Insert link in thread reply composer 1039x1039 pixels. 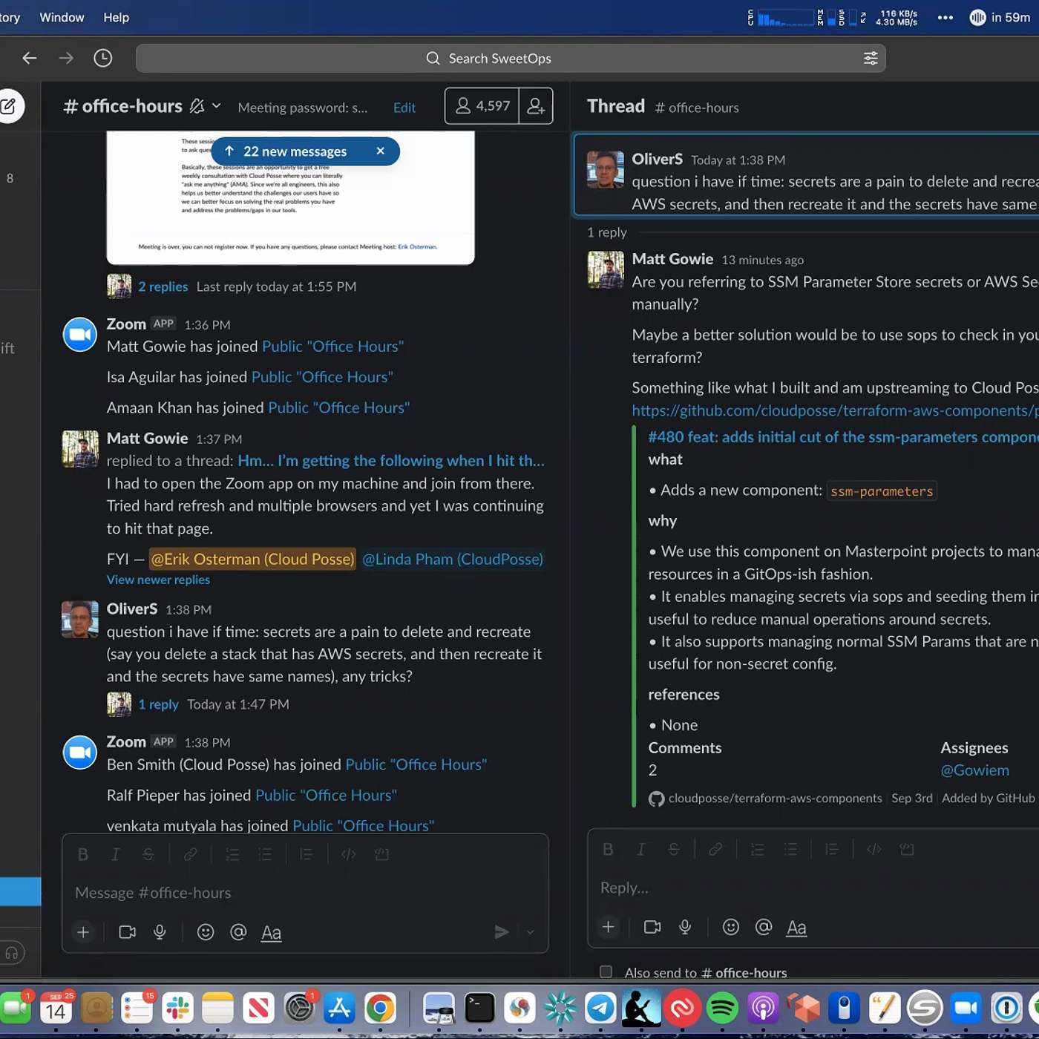pos(715,849)
